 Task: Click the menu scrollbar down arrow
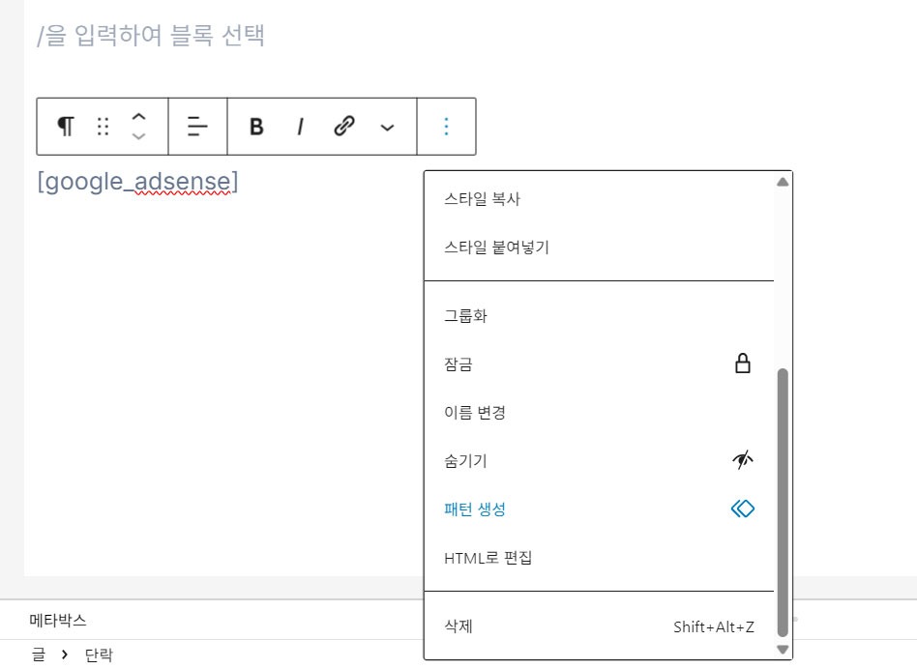tap(783, 650)
